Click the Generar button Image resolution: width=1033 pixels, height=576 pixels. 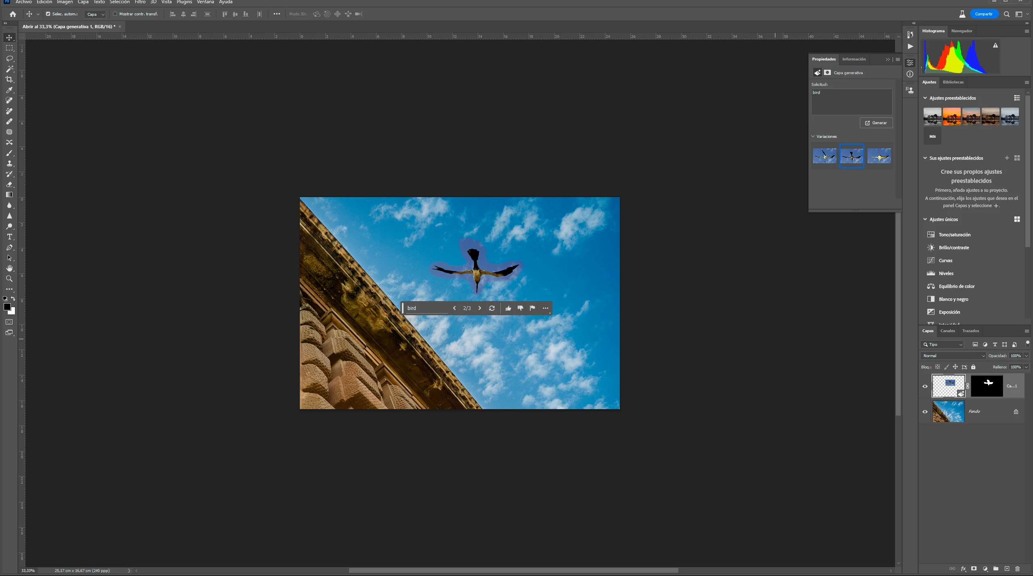coord(876,123)
